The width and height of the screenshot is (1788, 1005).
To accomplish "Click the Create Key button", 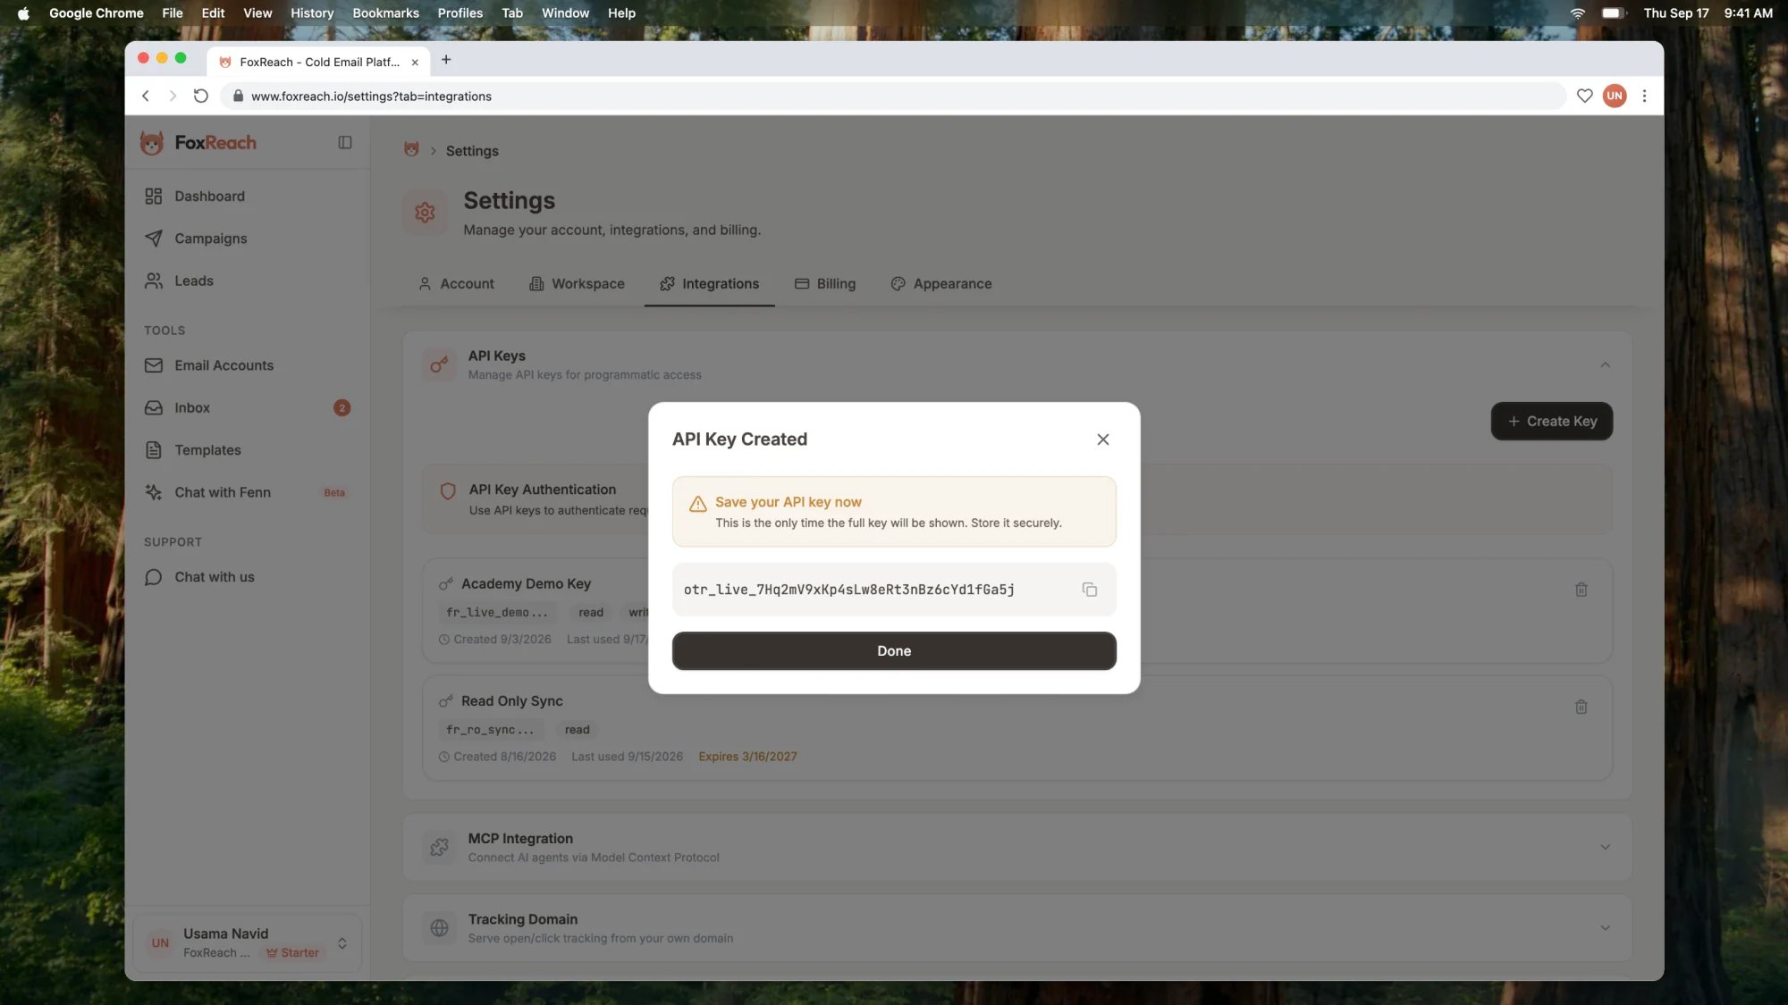I will coord(1552,422).
